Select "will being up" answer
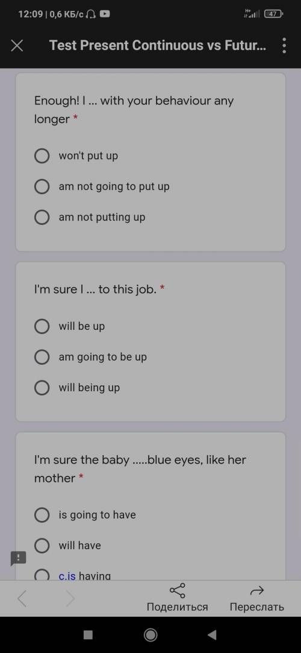 [77, 388]
